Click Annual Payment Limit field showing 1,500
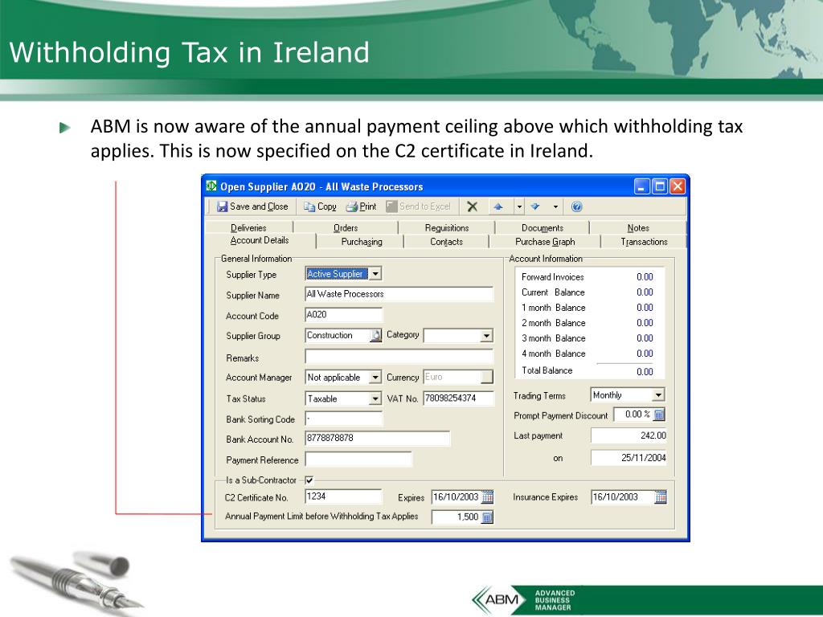The image size is (823, 617). (457, 517)
